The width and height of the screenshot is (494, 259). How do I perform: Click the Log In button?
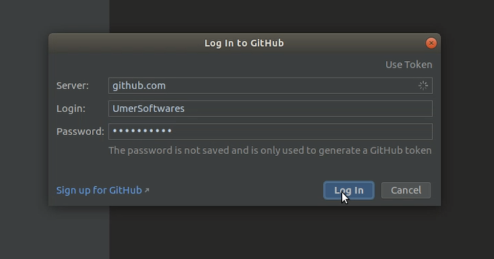pyautogui.click(x=349, y=190)
